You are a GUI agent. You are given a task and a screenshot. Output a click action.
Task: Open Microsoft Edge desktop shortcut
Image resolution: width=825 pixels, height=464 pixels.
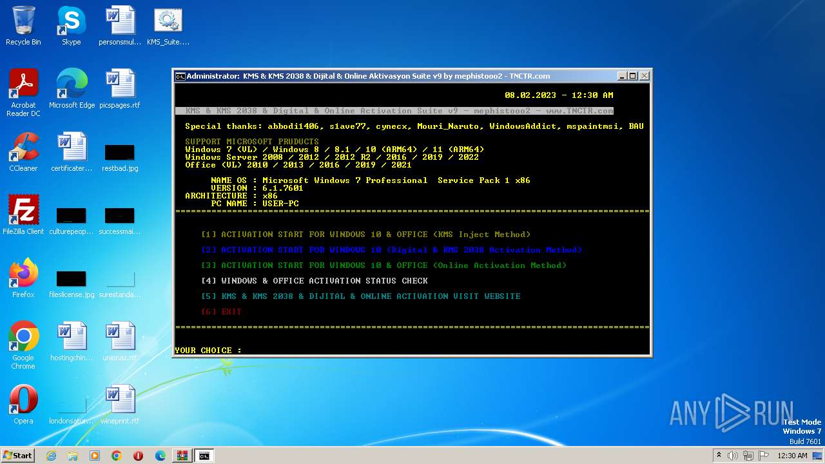72,89
